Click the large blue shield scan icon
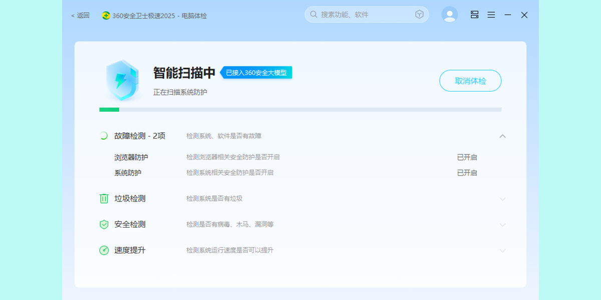 tap(122, 80)
